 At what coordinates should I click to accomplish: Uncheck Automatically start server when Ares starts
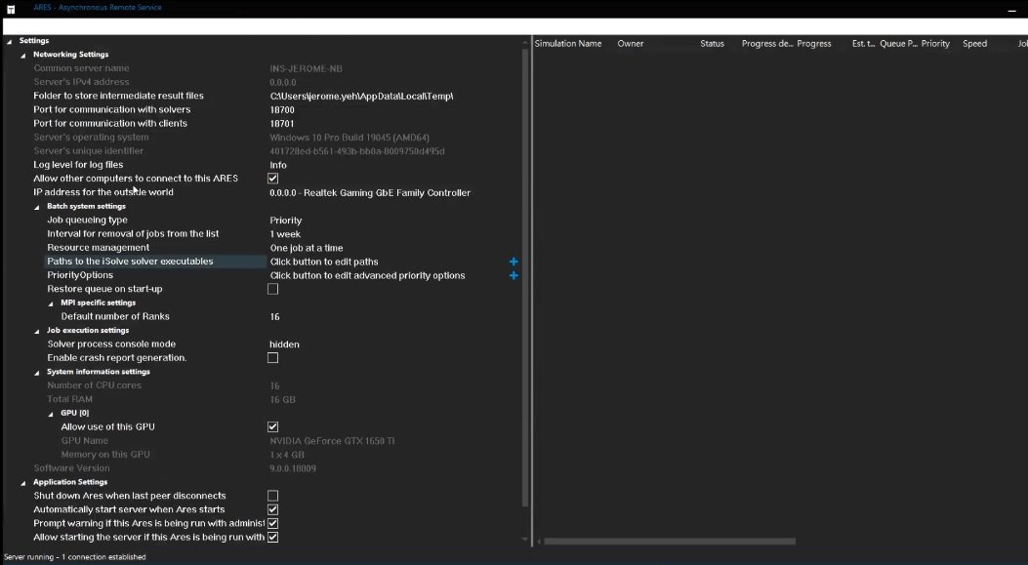273,509
